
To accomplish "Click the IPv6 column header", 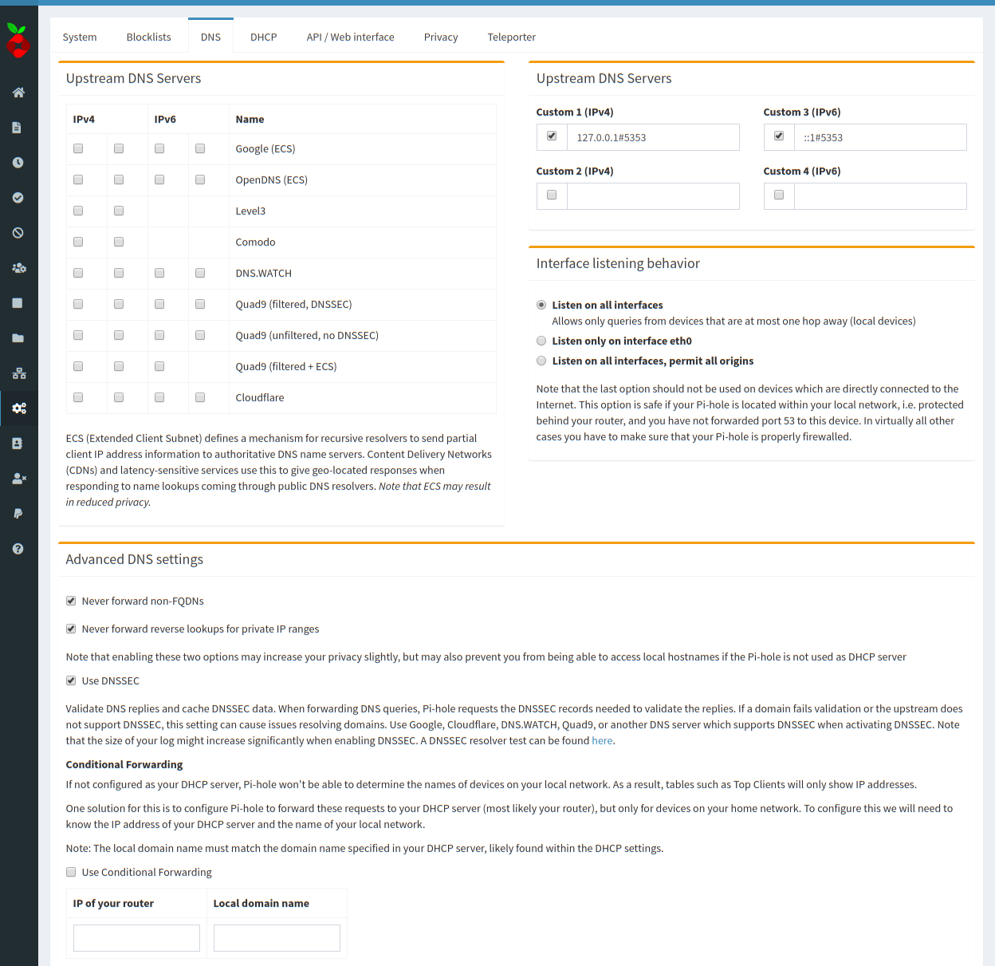I will (165, 119).
